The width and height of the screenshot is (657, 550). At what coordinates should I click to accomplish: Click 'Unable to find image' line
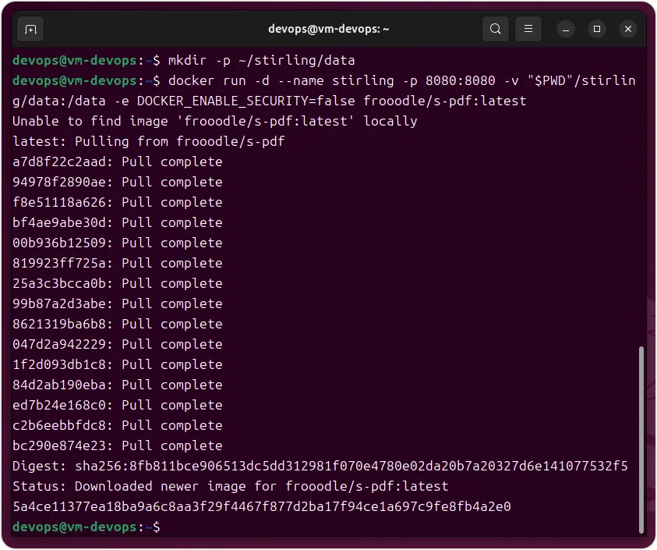pos(215,121)
